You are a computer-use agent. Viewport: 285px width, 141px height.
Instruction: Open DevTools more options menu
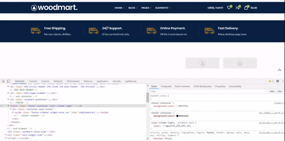[x=283, y=81]
